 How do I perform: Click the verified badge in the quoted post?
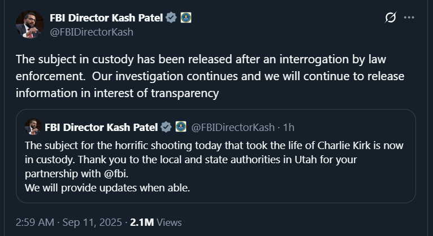tap(167, 126)
